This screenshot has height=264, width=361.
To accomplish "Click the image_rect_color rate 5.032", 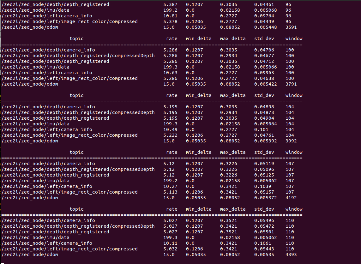I will click(170, 249).
